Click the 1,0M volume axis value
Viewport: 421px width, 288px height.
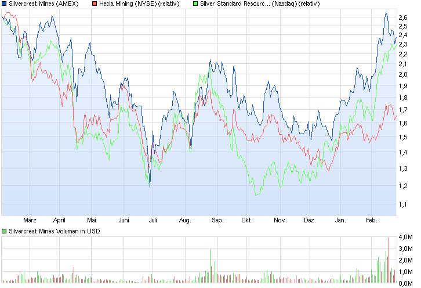[x=406, y=272]
